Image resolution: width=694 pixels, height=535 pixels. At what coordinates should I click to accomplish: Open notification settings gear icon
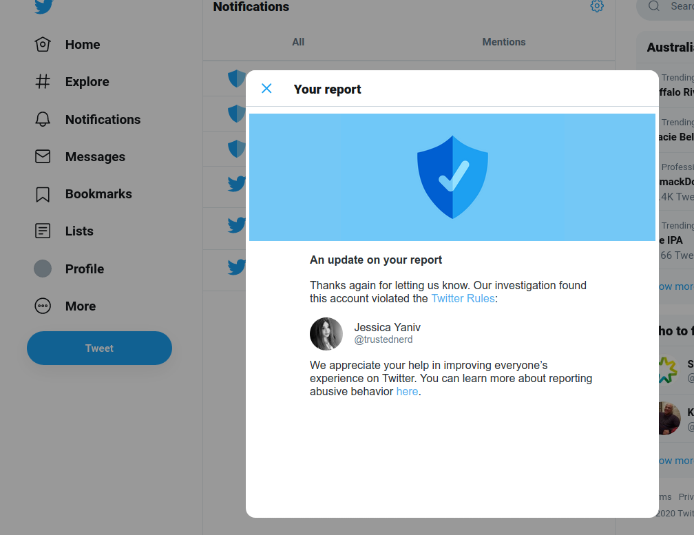[x=597, y=6]
